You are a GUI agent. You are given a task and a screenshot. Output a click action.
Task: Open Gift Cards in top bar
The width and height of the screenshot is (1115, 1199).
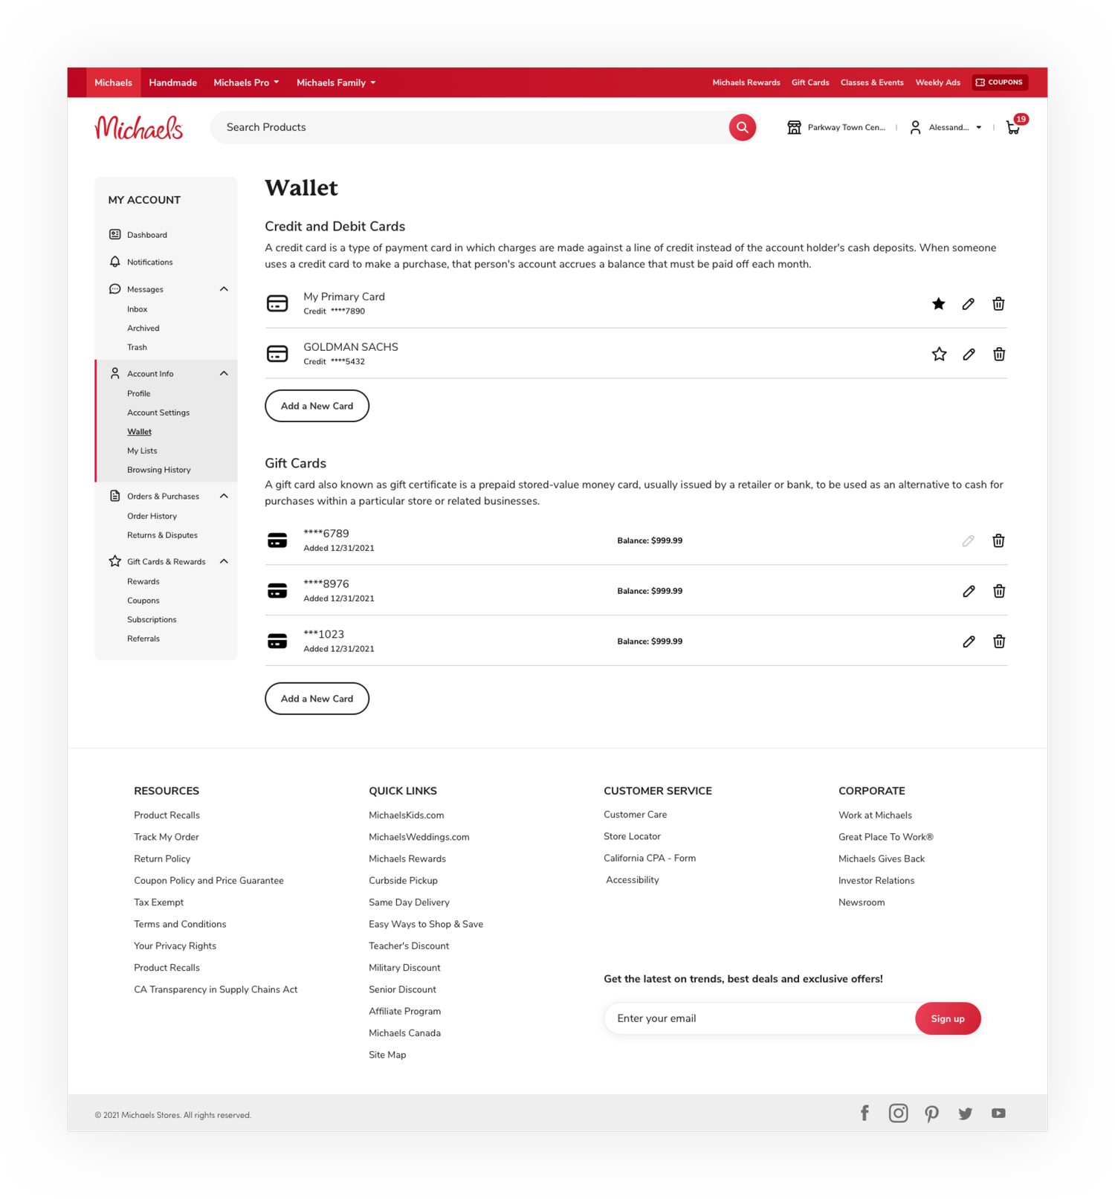[x=809, y=83]
